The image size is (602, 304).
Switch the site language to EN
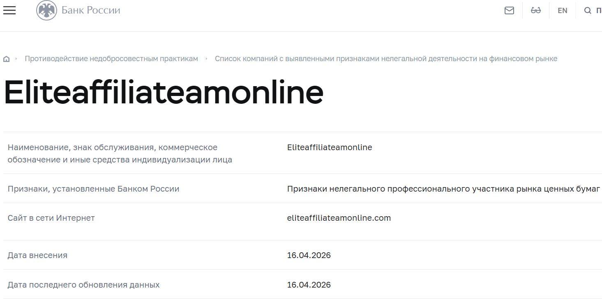click(x=562, y=10)
